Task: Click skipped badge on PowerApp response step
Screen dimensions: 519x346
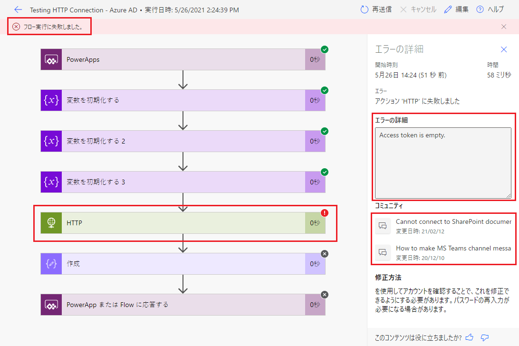Action: [325, 295]
